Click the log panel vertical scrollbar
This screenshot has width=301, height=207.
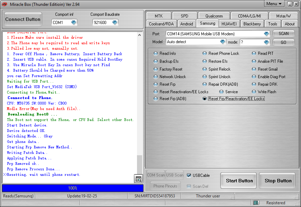[x=139, y=103]
